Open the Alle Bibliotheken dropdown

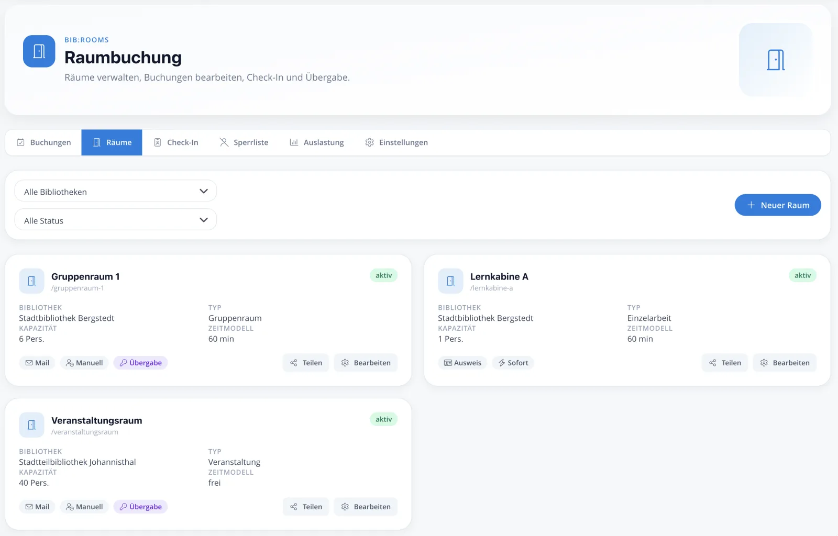116,191
